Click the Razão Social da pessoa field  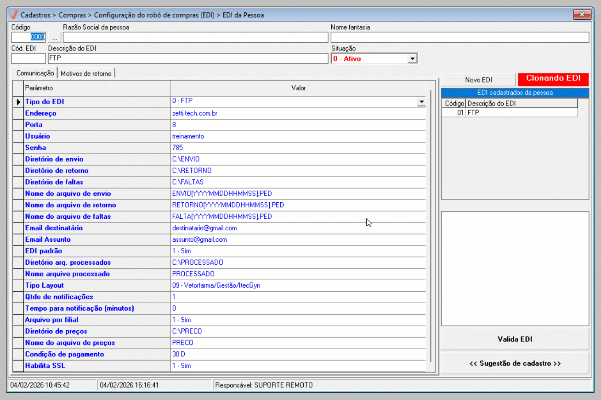[x=195, y=37]
